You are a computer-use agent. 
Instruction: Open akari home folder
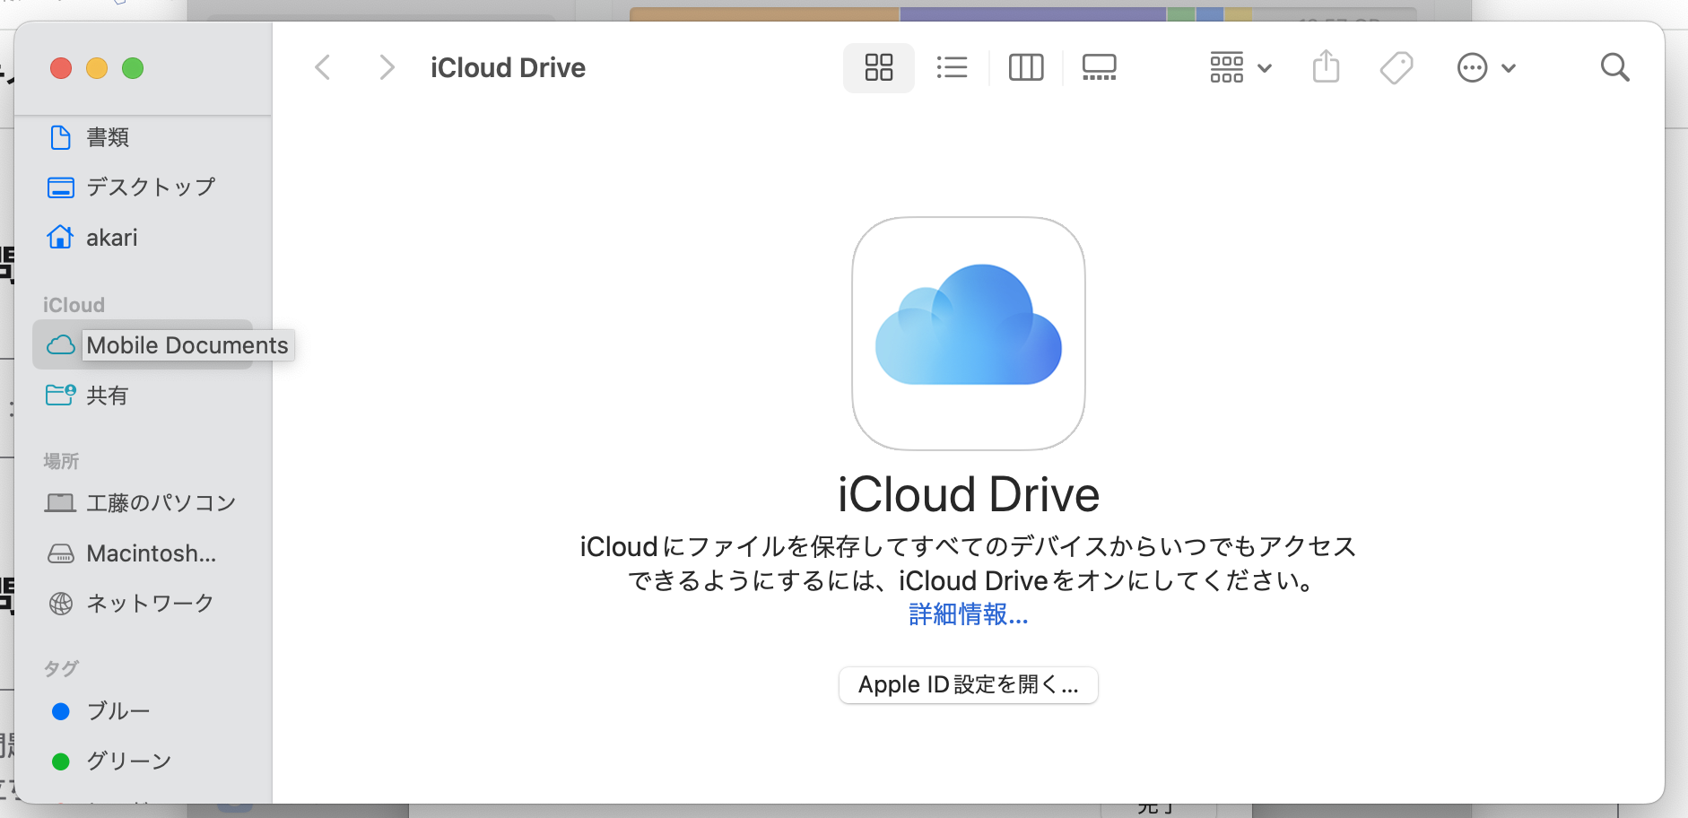tap(111, 238)
